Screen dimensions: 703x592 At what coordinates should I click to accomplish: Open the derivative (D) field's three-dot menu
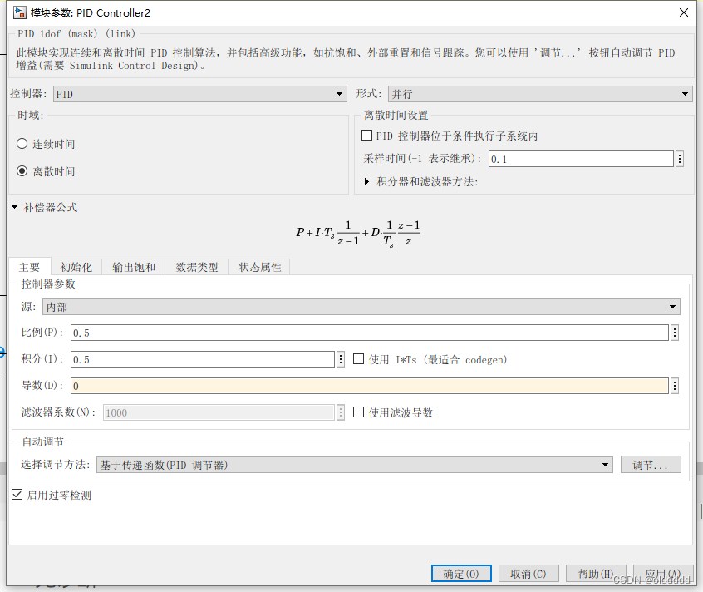[675, 386]
